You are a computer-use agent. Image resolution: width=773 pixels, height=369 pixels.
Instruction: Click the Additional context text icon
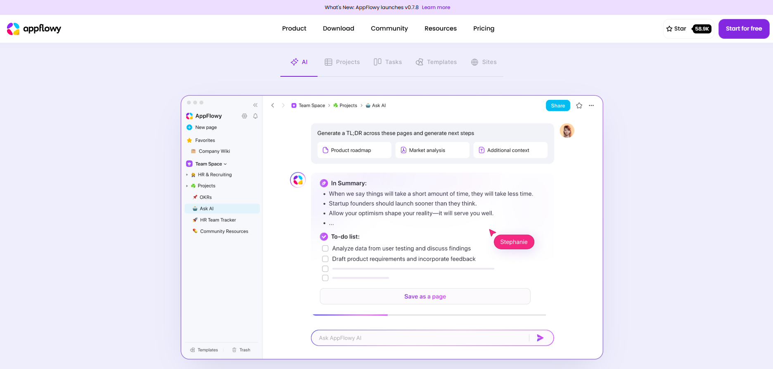[x=481, y=150]
